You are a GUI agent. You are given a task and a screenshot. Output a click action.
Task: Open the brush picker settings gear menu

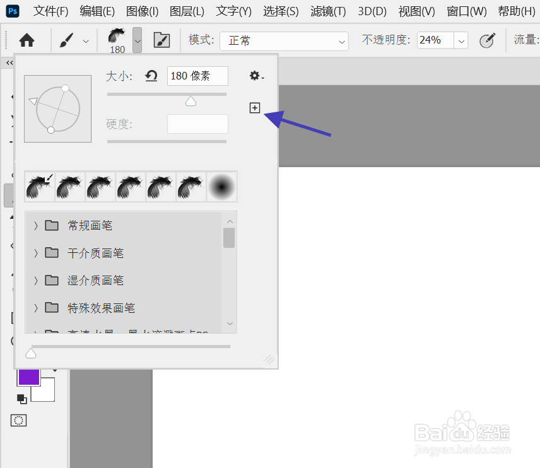coord(255,76)
